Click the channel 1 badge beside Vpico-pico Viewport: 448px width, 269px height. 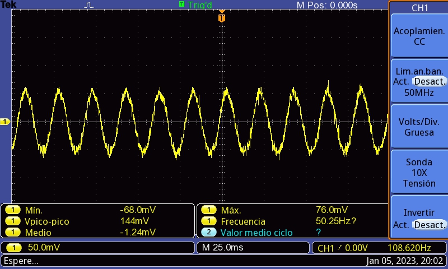pyautogui.click(x=13, y=221)
